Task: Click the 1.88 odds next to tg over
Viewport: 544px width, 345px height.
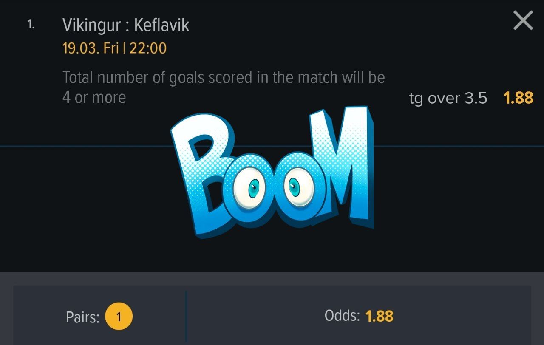Action: (x=518, y=98)
